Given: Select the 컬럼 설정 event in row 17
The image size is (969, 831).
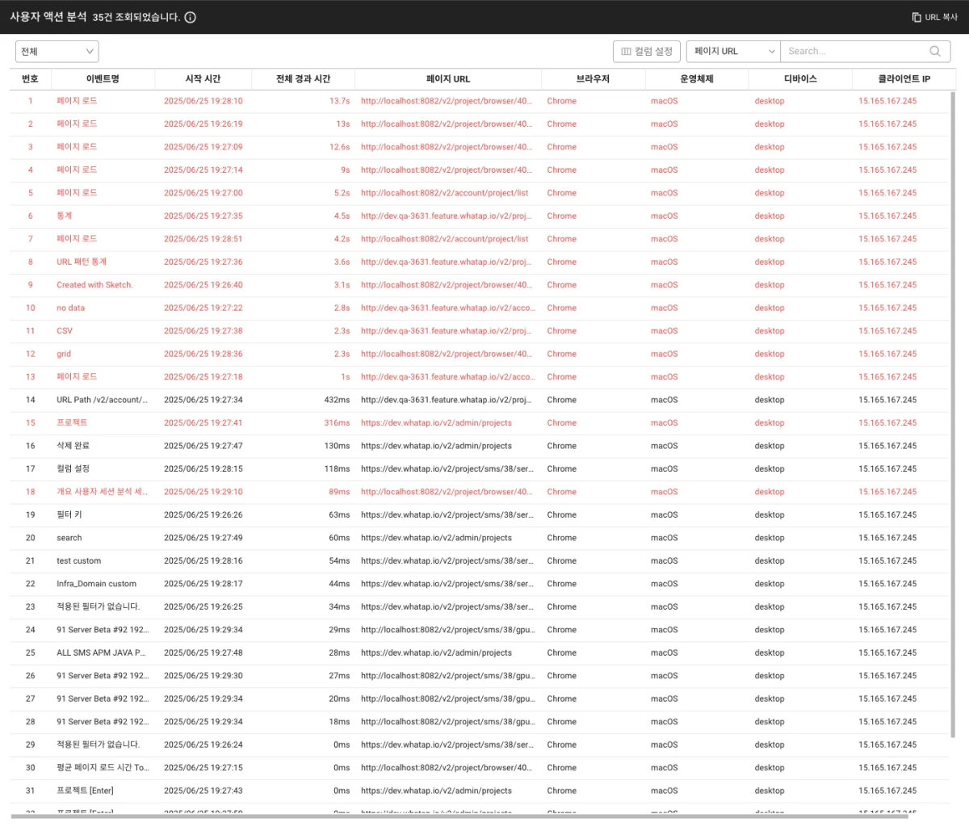Looking at the screenshot, I should [73, 469].
